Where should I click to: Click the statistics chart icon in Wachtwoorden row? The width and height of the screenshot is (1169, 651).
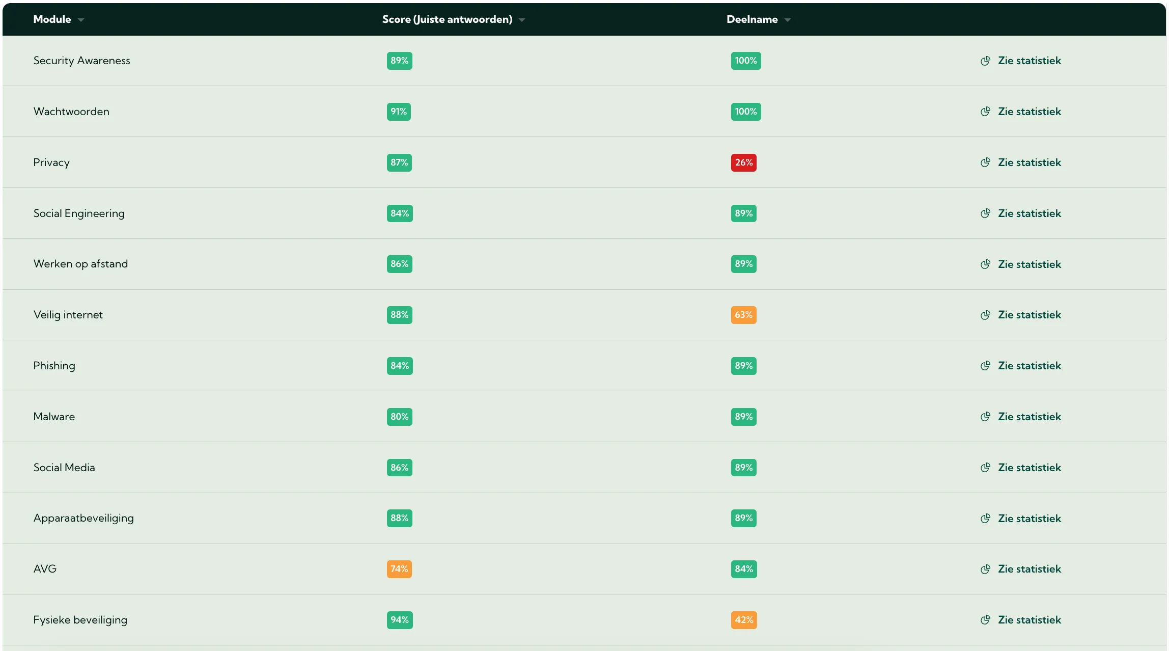pyautogui.click(x=985, y=112)
